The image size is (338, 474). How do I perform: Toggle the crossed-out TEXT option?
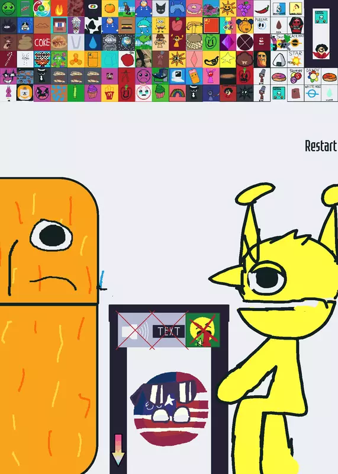click(169, 331)
